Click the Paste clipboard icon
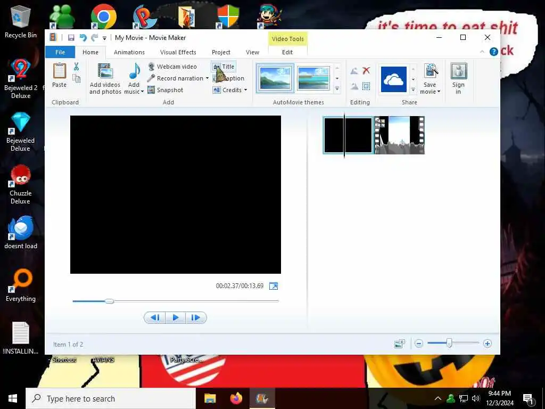545x409 pixels. pyautogui.click(x=60, y=75)
